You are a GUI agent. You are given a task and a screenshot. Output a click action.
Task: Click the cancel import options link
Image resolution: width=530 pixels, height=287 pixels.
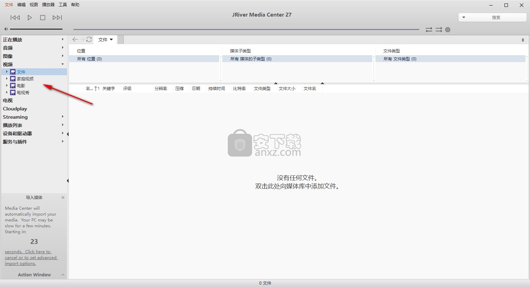coord(31,258)
